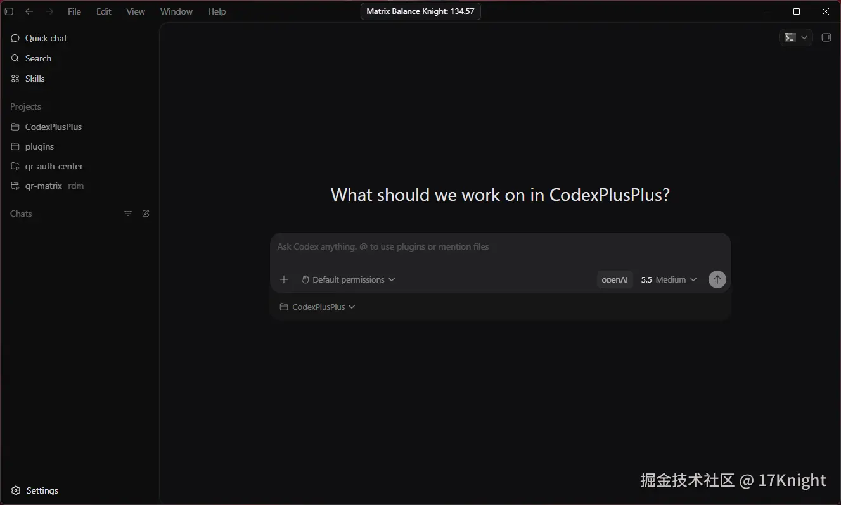Click the Matrix Balance Knight badge

point(421,11)
